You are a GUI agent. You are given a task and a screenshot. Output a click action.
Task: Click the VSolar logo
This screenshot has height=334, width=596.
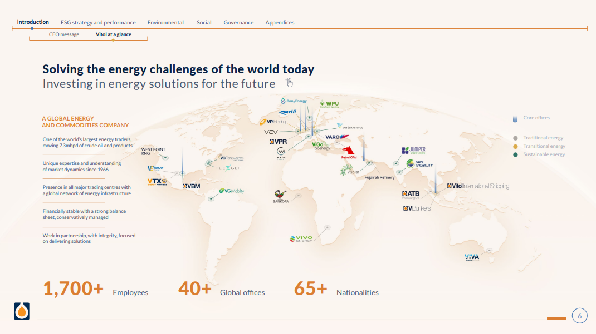tap(350, 170)
